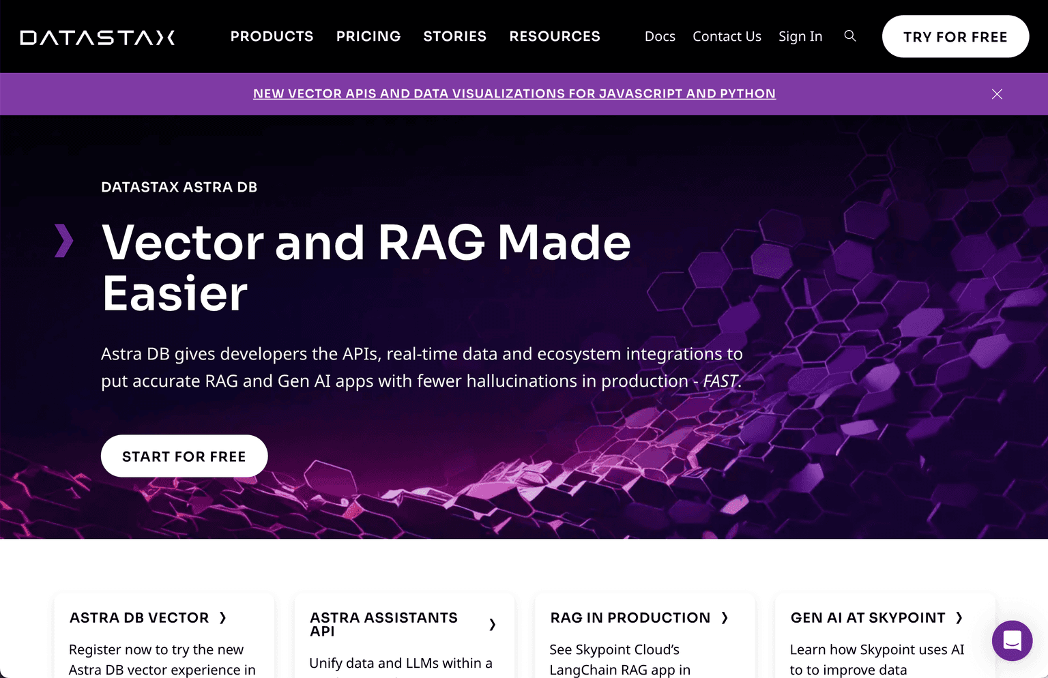Open the Astra DB Vector card title
Image resolution: width=1048 pixels, height=678 pixels.
pos(139,618)
